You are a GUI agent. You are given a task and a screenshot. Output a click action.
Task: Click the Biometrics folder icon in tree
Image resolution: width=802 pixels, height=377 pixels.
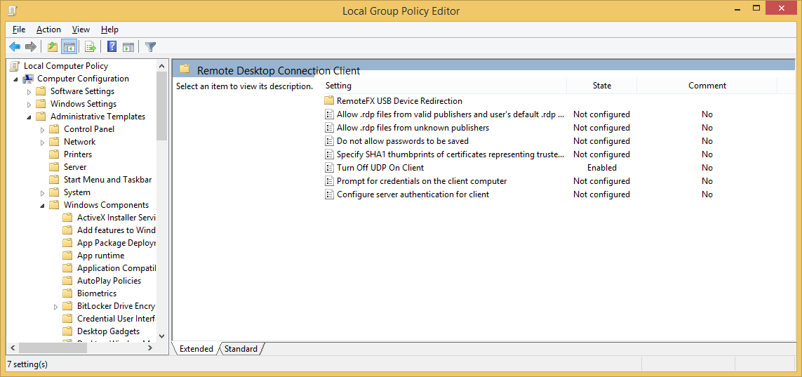coord(67,293)
